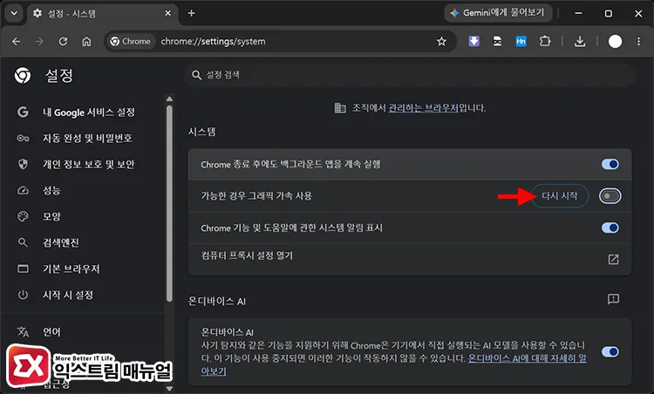This screenshot has width=654, height=394.
Task: Open the purple download arrow extension
Action: (473, 41)
